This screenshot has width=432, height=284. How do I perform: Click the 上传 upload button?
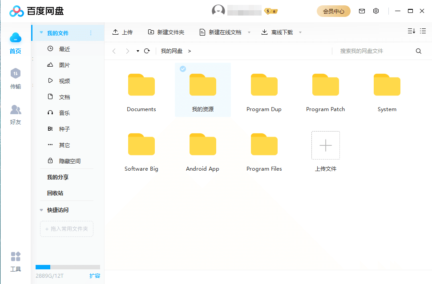click(x=123, y=32)
